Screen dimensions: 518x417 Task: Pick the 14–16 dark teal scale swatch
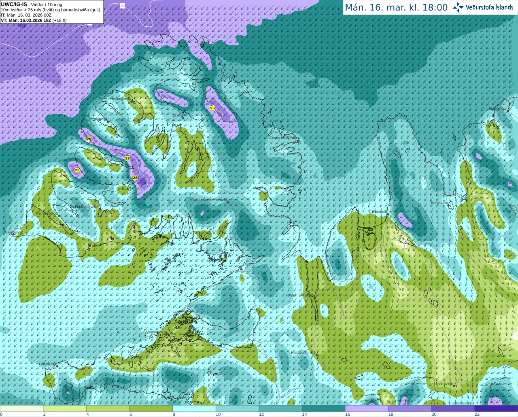pyautogui.click(x=324, y=408)
